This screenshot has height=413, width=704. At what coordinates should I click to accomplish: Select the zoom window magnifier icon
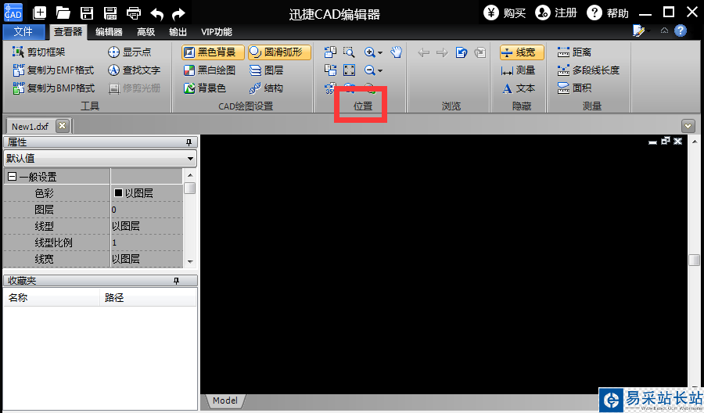click(349, 52)
